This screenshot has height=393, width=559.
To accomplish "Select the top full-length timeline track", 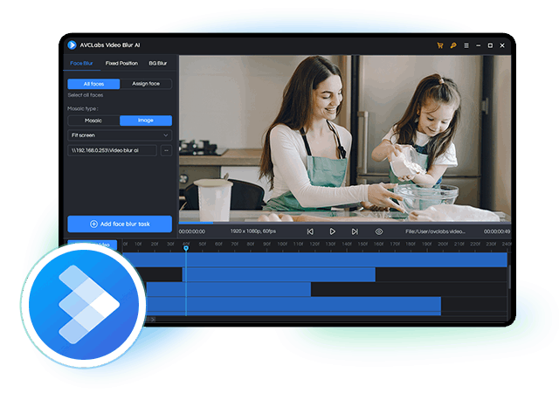I will [314, 259].
